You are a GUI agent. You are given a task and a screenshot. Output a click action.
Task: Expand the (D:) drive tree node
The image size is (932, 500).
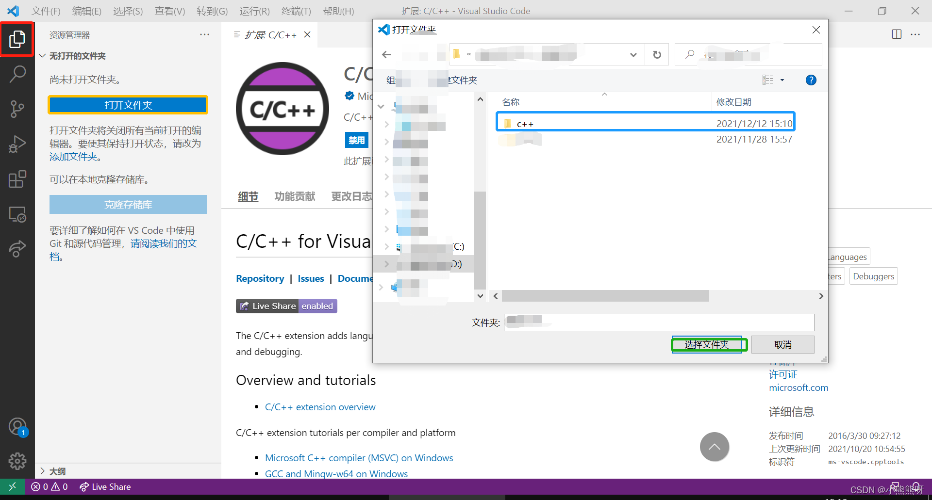(387, 264)
